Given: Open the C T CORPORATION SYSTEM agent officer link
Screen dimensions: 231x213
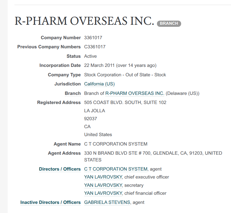Looking at the screenshot, I should (116, 169).
